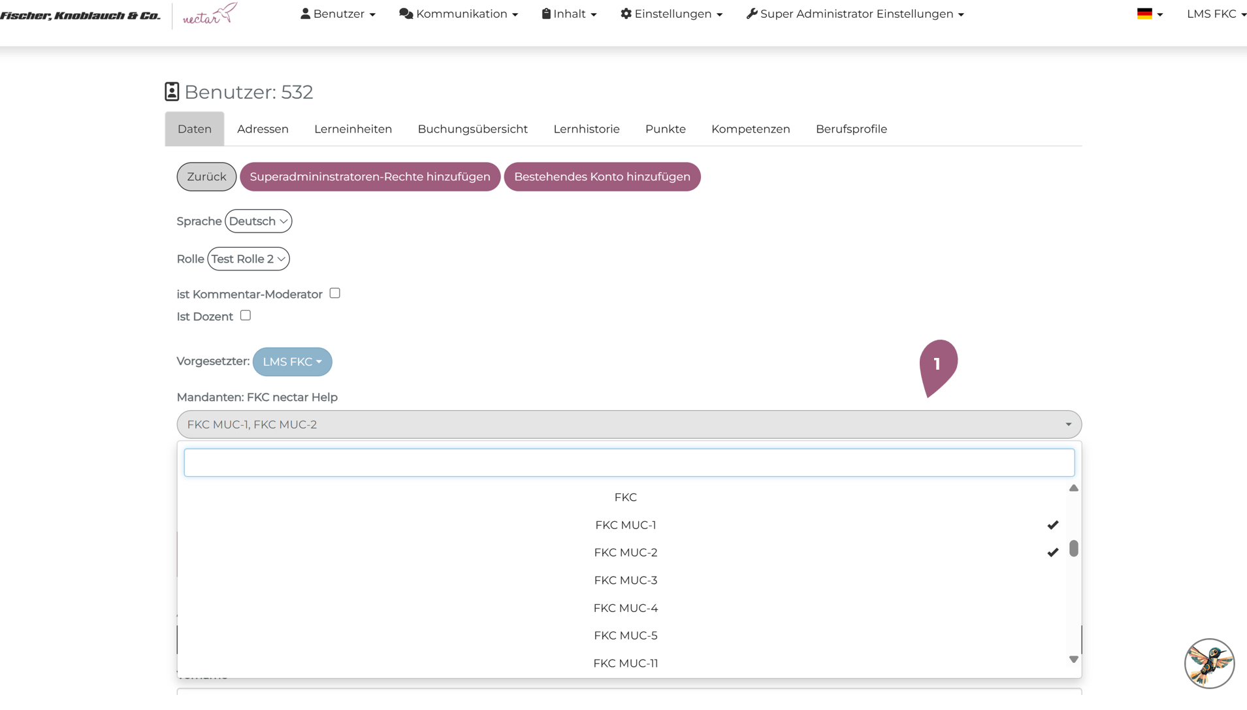The height and width of the screenshot is (710, 1247).
Task: Open the Vorgesetzter LMS FKC dropdown
Action: [292, 362]
